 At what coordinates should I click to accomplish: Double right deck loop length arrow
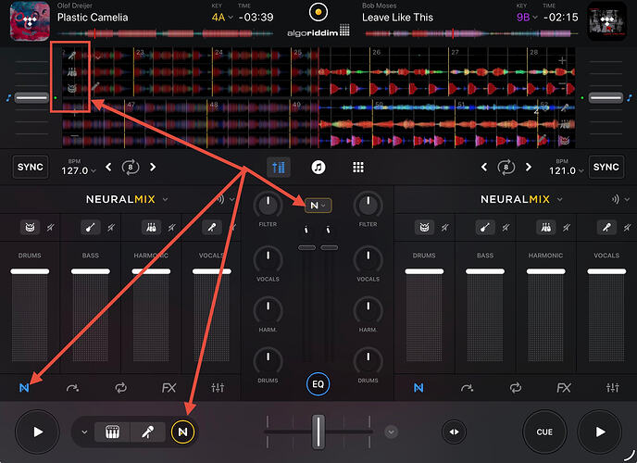[528, 167]
